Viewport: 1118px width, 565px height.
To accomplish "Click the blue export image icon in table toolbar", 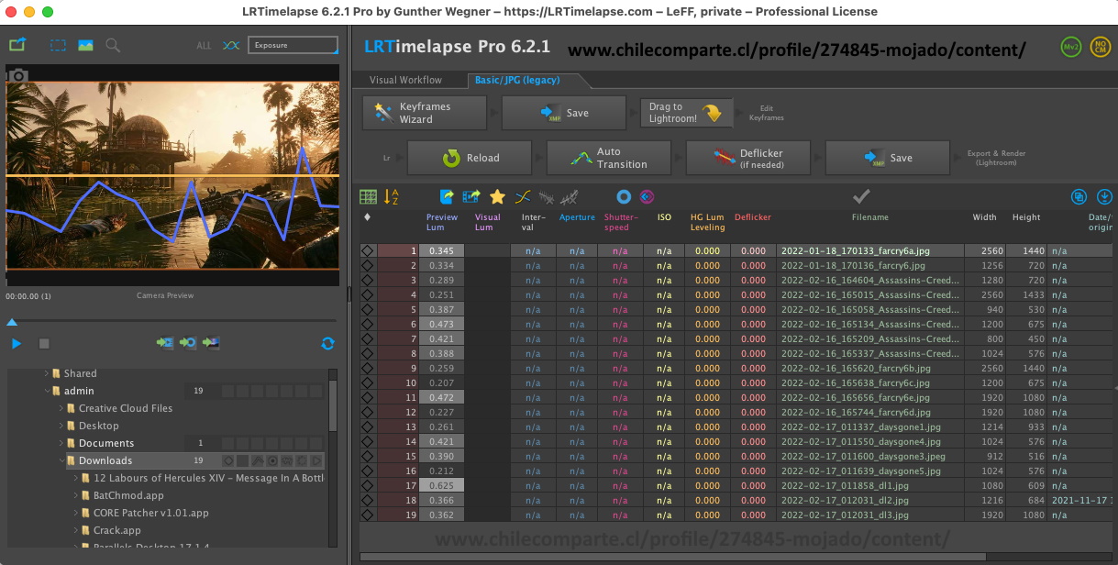I will (x=448, y=196).
